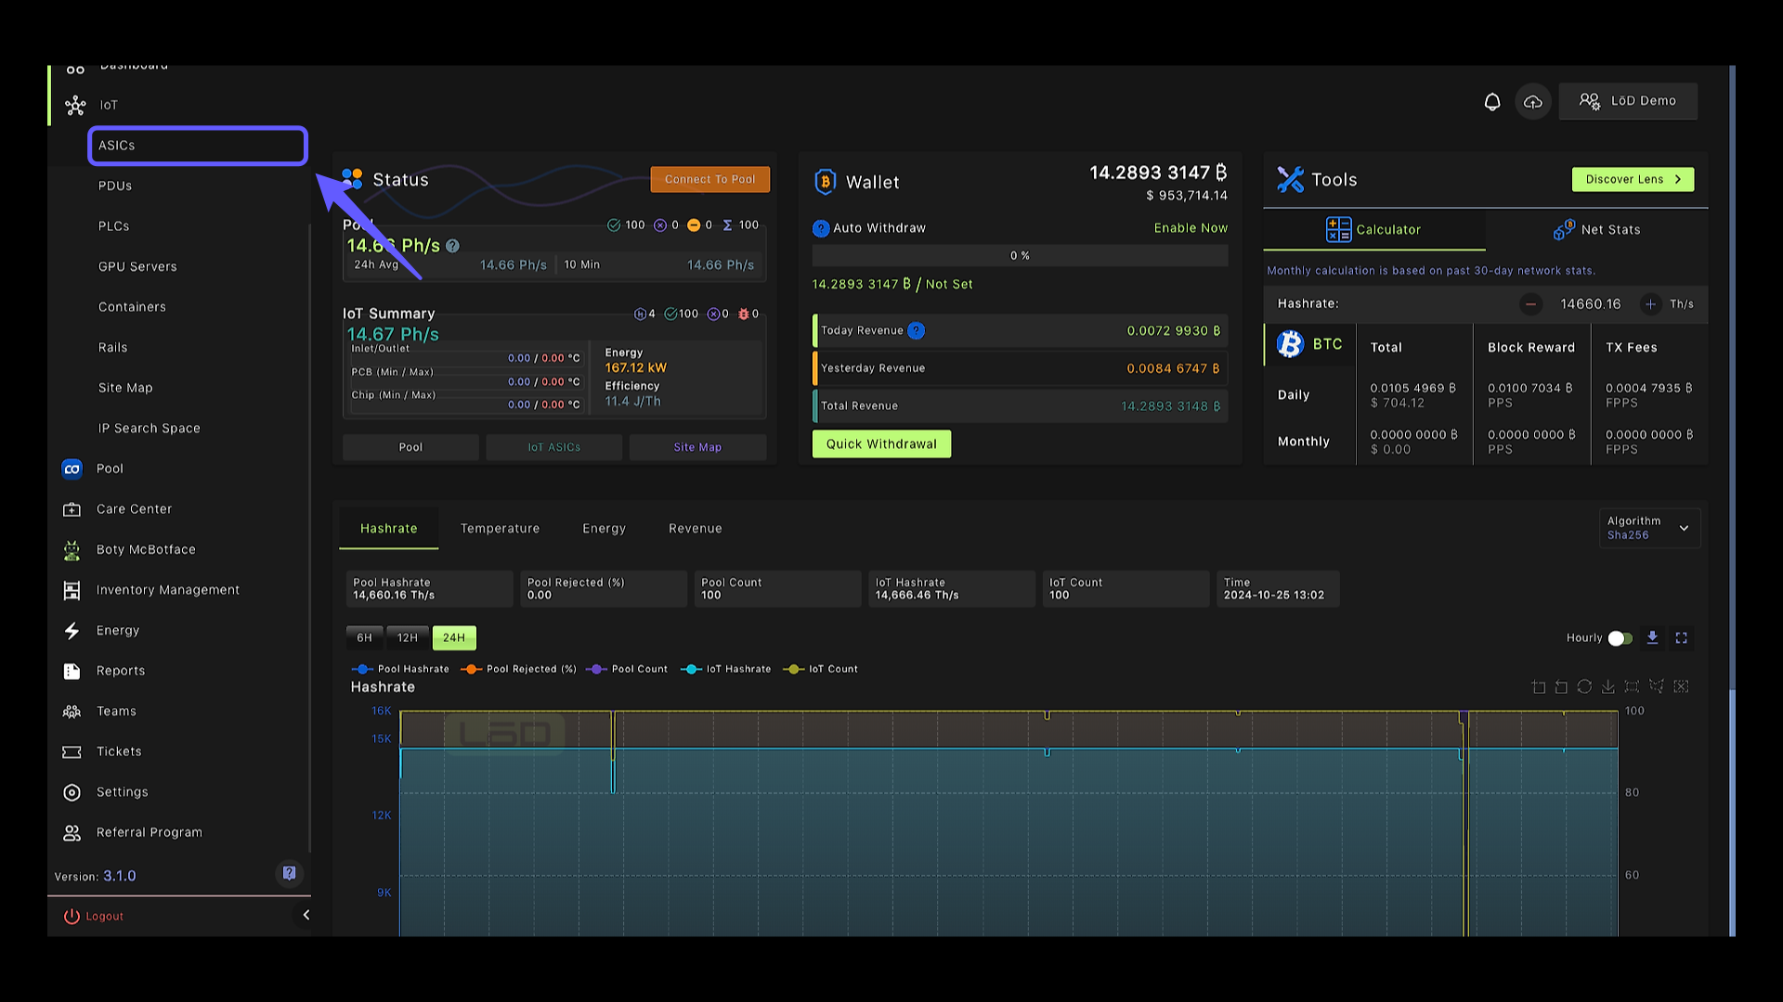
Task: Download the chart data
Action: 1652,637
